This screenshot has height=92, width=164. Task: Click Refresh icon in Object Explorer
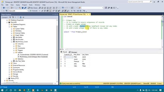point(21,17)
